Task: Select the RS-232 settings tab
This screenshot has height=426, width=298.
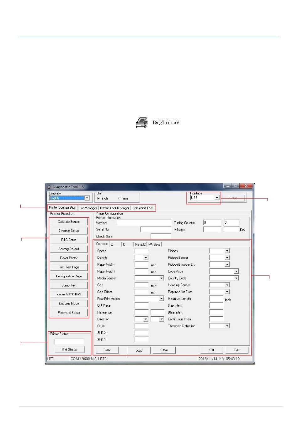Action: click(x=140, y=244)
